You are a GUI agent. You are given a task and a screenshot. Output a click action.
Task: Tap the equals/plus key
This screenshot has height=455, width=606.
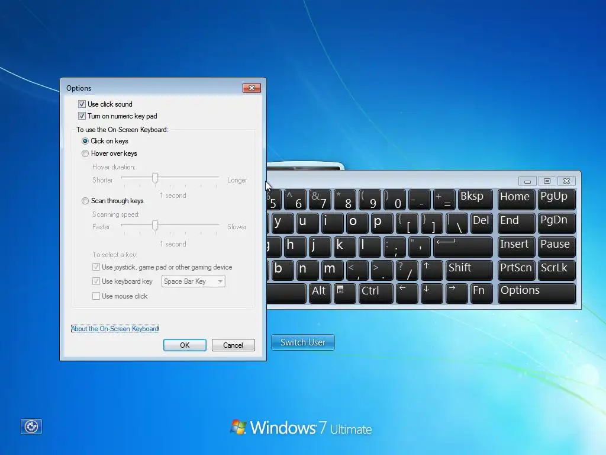pos(444,199)
